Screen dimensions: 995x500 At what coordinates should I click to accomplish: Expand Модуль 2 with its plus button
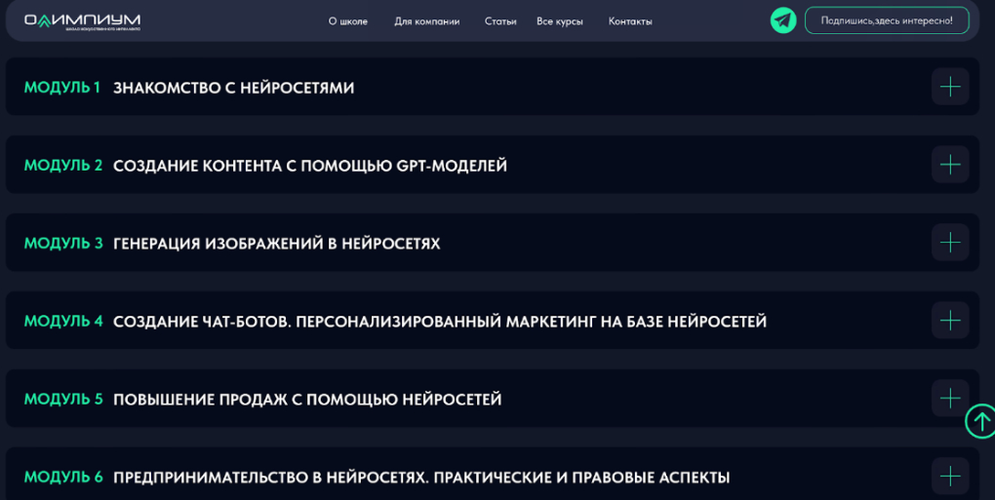950,164
